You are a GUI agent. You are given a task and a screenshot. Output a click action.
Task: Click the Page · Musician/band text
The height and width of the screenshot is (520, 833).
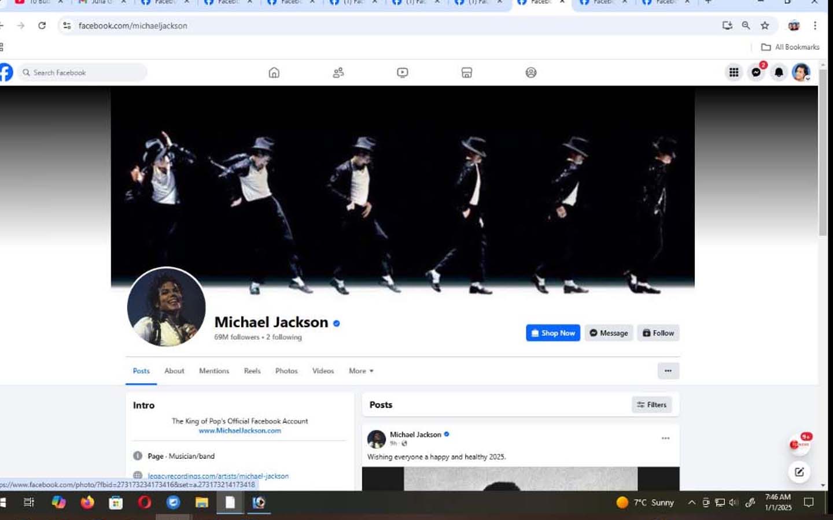pos(181,456)
